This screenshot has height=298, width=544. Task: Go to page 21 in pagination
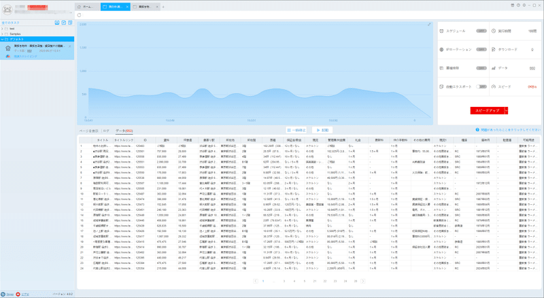(315, 281)
